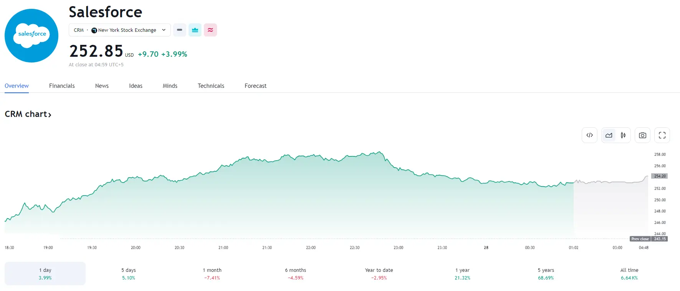Open the chart in fullscreen
The height and width of the screenshot is (291, 680).
point(662,135)
